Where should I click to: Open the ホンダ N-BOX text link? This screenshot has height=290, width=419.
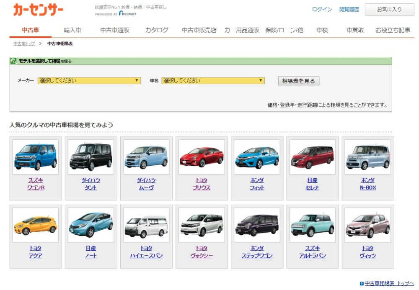[368, 184]
